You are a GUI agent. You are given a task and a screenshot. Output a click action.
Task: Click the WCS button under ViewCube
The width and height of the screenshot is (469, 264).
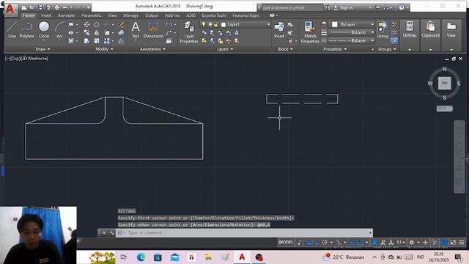(445, 109)
